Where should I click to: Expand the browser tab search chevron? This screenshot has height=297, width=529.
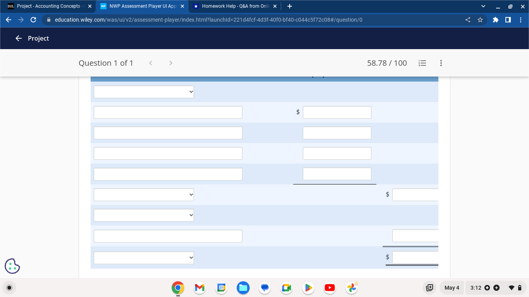[x=483, y=6]
